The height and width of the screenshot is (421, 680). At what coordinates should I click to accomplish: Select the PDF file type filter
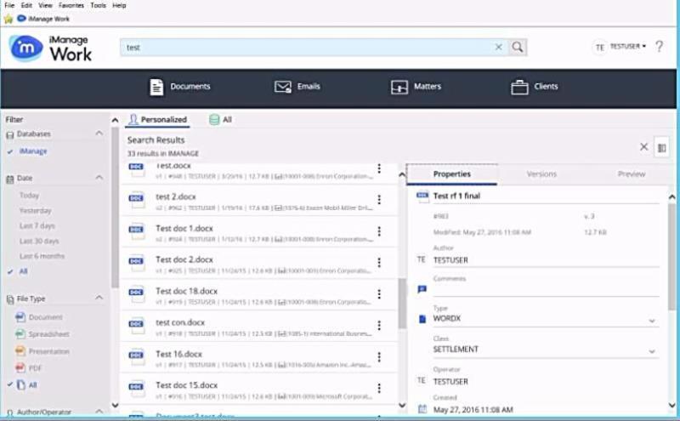coord(35,367)
